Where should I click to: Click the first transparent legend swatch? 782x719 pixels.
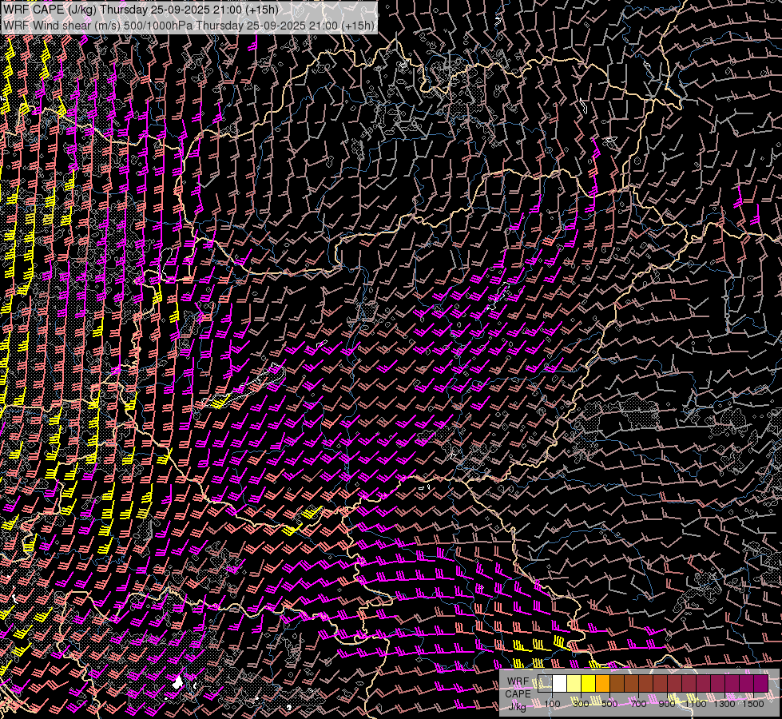[545, 683]
